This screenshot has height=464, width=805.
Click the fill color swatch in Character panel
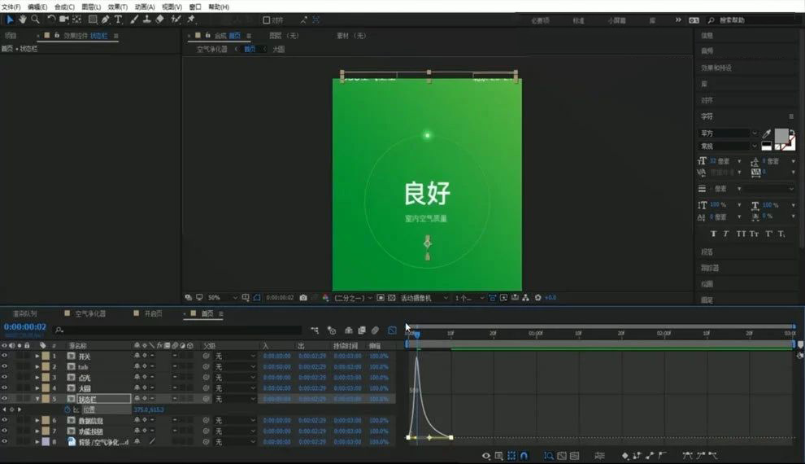[x=781, y=136]
